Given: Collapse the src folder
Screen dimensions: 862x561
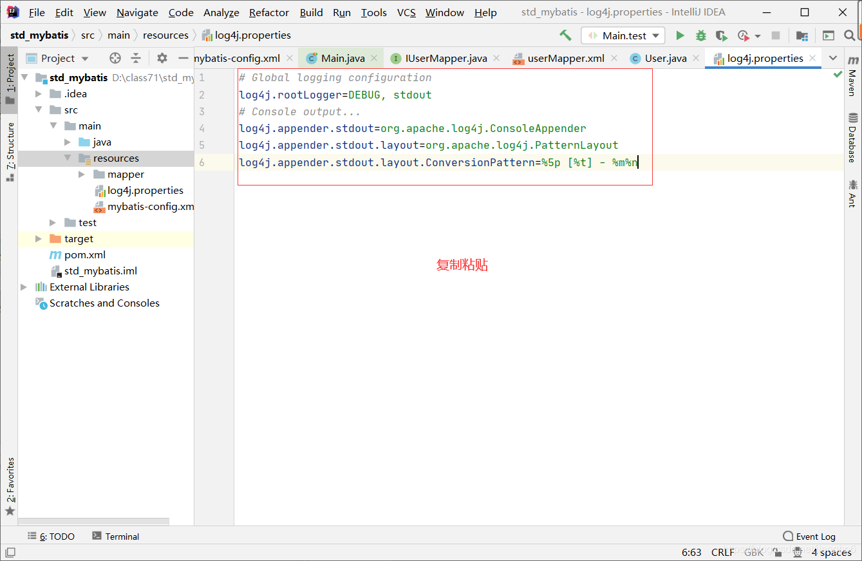Looking at the screenshot, I should tap(39, 110).
